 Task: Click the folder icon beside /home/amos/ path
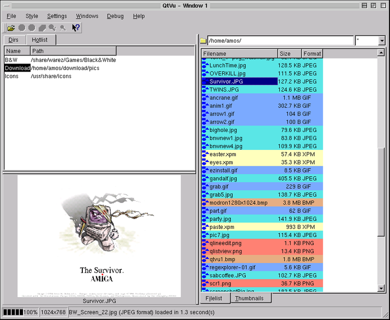[203, 41]
